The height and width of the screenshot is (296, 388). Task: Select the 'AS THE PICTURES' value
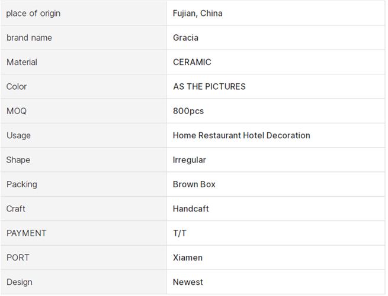pos(209,86)
